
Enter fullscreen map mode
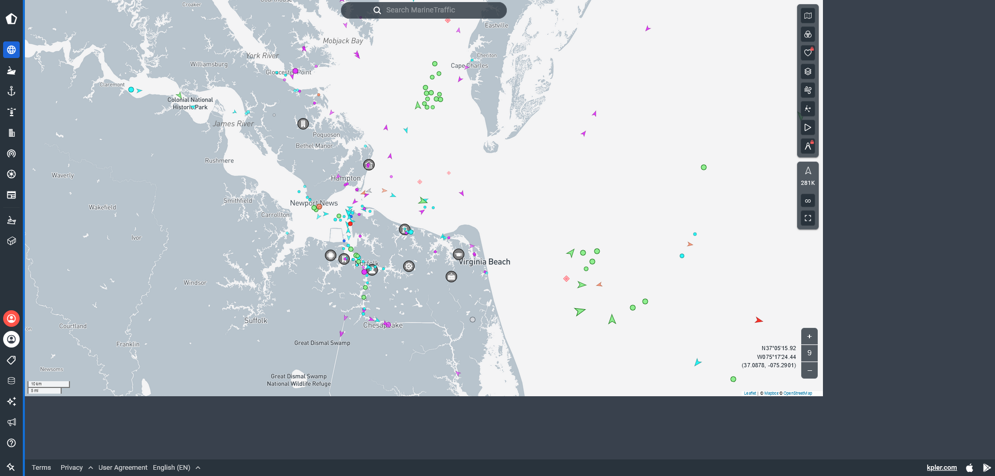[x=808, y=218]
